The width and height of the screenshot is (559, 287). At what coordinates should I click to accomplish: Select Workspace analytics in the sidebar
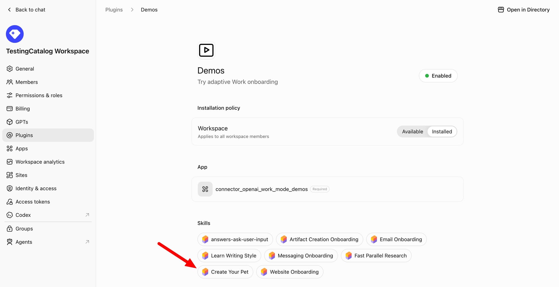[48, 162]
